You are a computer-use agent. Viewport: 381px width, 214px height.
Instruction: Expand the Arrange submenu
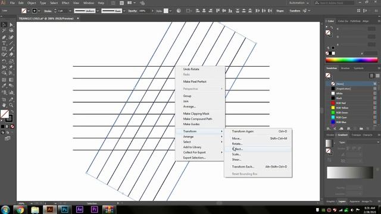(200, 137)
